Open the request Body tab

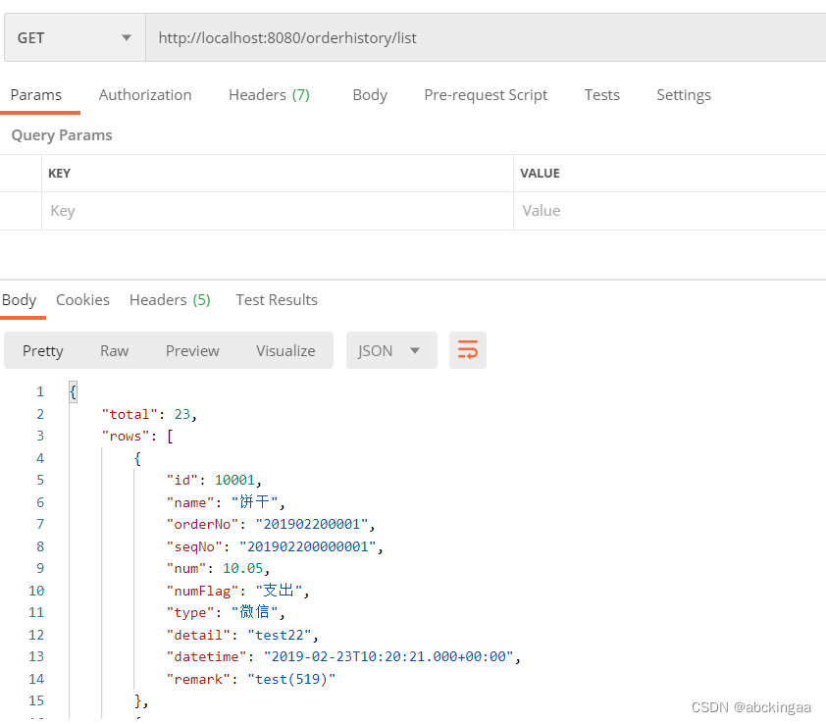(370, 95)
